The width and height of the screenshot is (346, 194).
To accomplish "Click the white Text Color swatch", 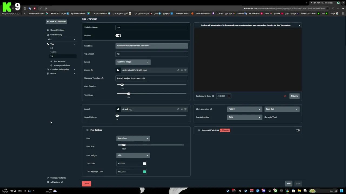I will tap(144, 164).
